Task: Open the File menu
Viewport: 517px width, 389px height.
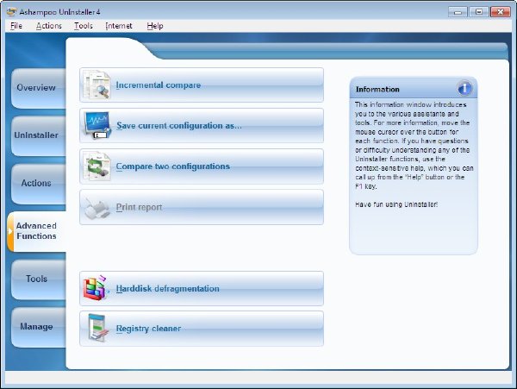Action: (16, 26)
